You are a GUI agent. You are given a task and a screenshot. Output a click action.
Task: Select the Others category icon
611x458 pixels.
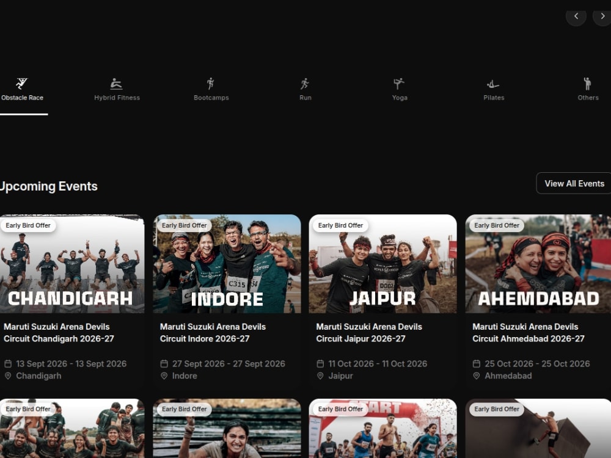588,83
